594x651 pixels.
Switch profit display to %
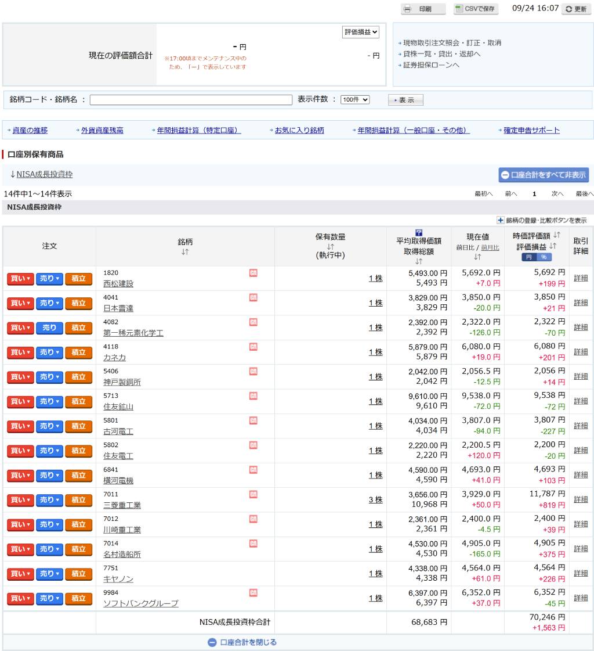[544, 257]
